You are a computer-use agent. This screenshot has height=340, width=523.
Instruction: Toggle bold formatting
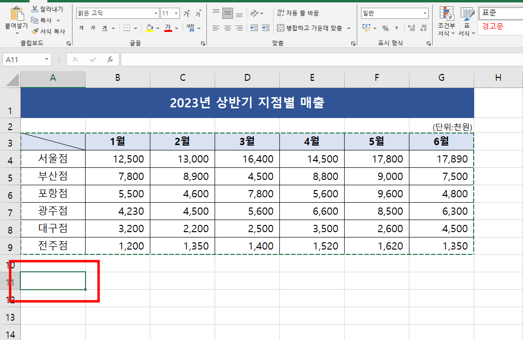click(81, 28)
